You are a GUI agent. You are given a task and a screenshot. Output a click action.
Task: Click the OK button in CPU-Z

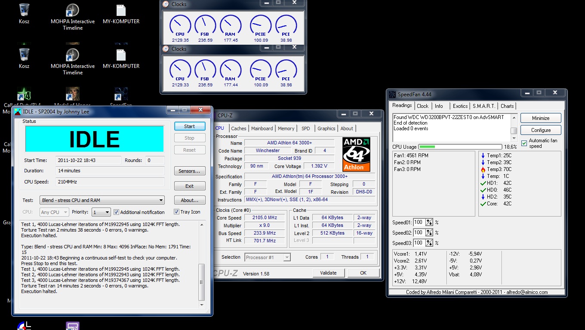[363, 273]
